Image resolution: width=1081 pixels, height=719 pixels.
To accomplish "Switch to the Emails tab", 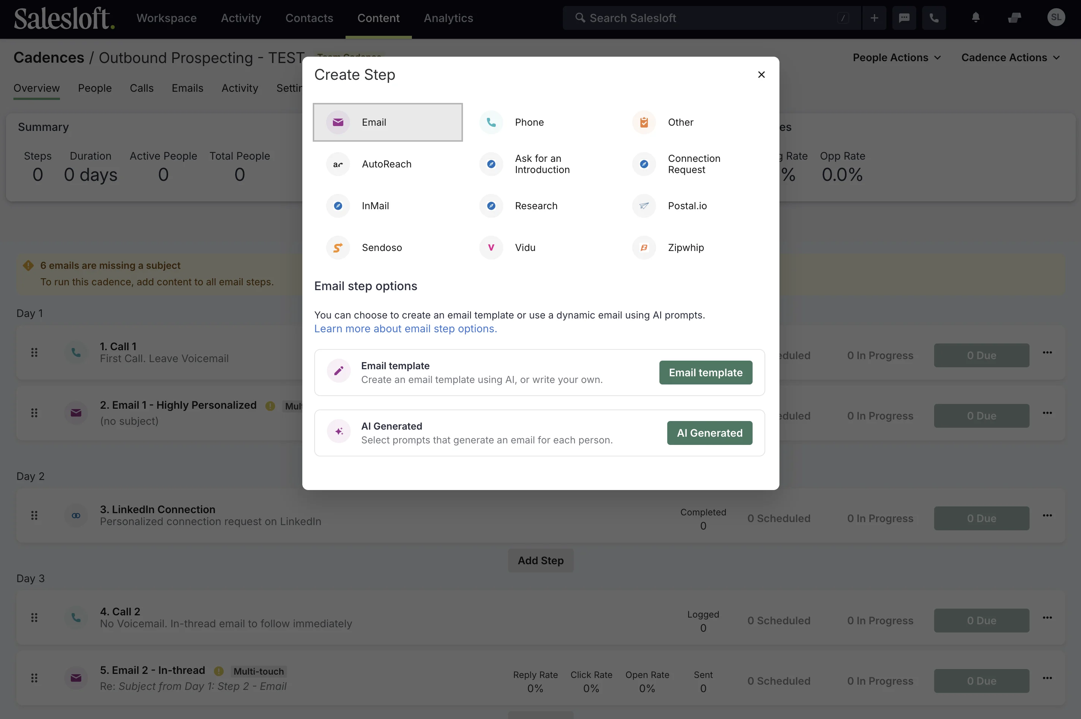I will 187,88.
